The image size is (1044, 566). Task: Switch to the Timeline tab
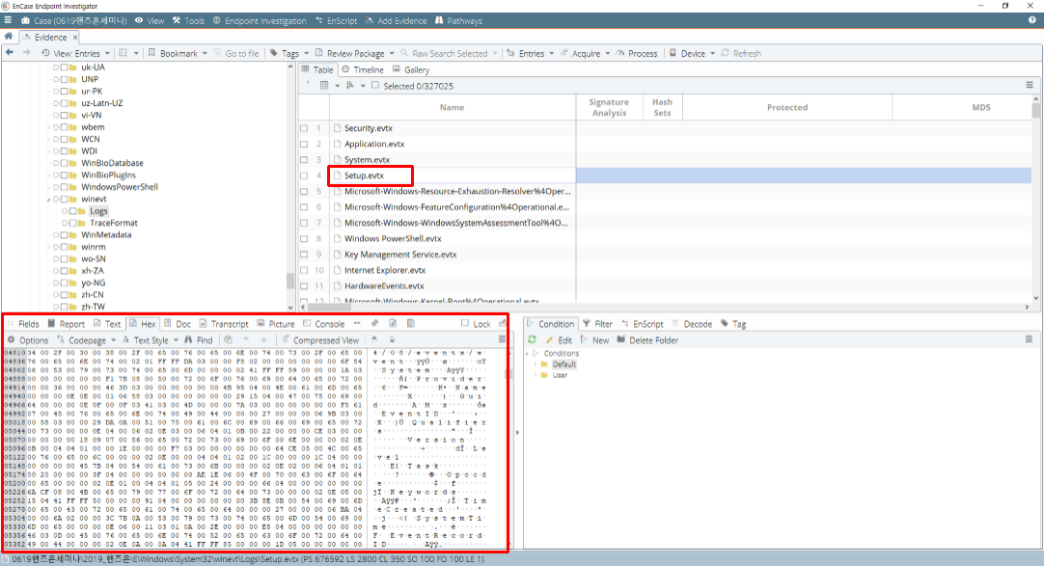[x=362, y=69]
